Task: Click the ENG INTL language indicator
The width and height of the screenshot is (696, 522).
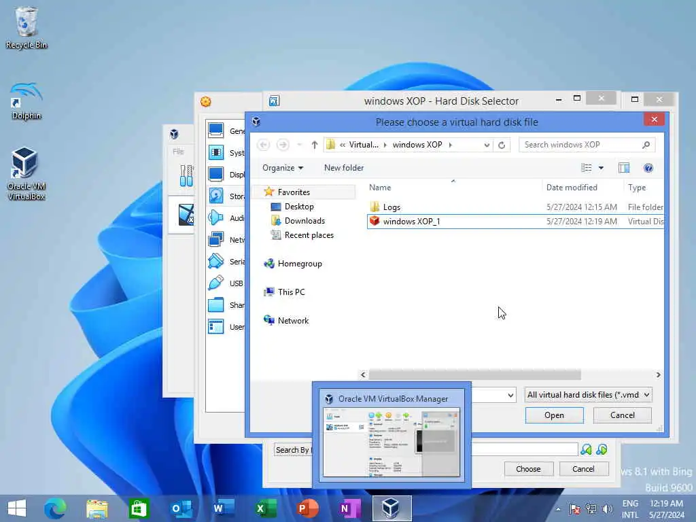Action: (630, 508)
